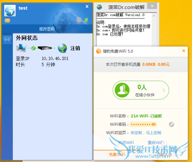Click 重启WiFi button
This screenshot has width=192, height=162.
[x=156, y=142]
